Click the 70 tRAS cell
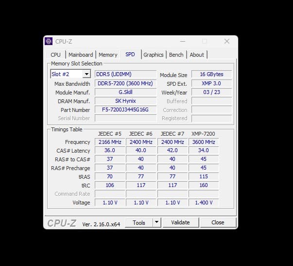 coord(110,176)
